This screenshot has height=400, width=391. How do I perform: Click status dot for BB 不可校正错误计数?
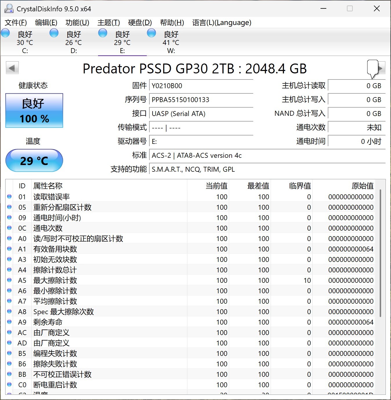point(9,374)
